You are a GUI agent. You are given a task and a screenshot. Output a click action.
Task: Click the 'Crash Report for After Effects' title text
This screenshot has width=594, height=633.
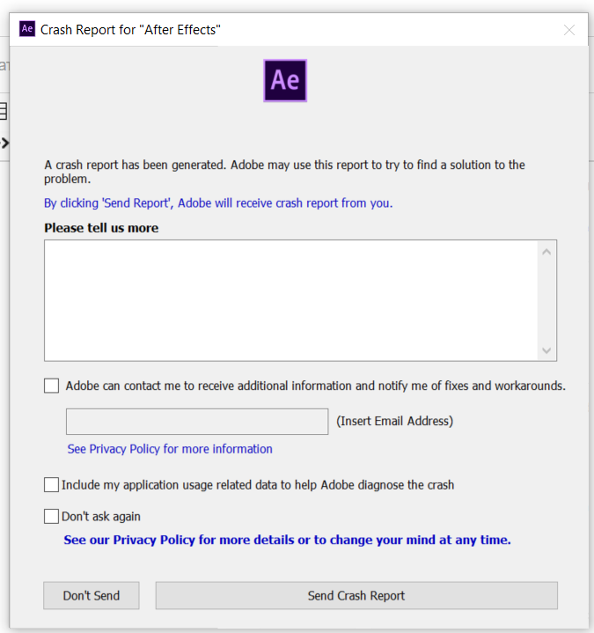tap(130, 30)
